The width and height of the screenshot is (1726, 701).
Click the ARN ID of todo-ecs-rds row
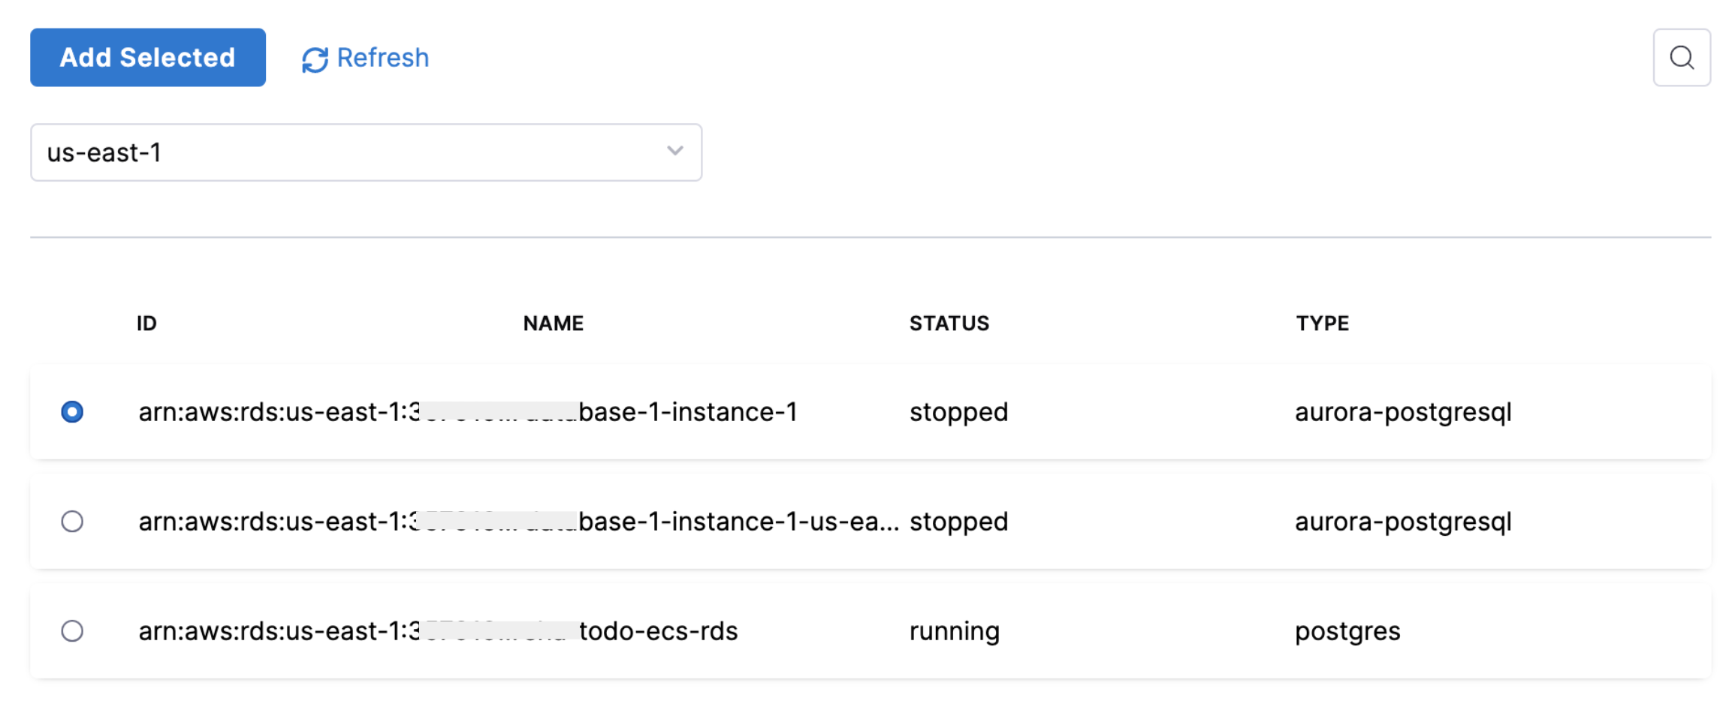[278, 631]
